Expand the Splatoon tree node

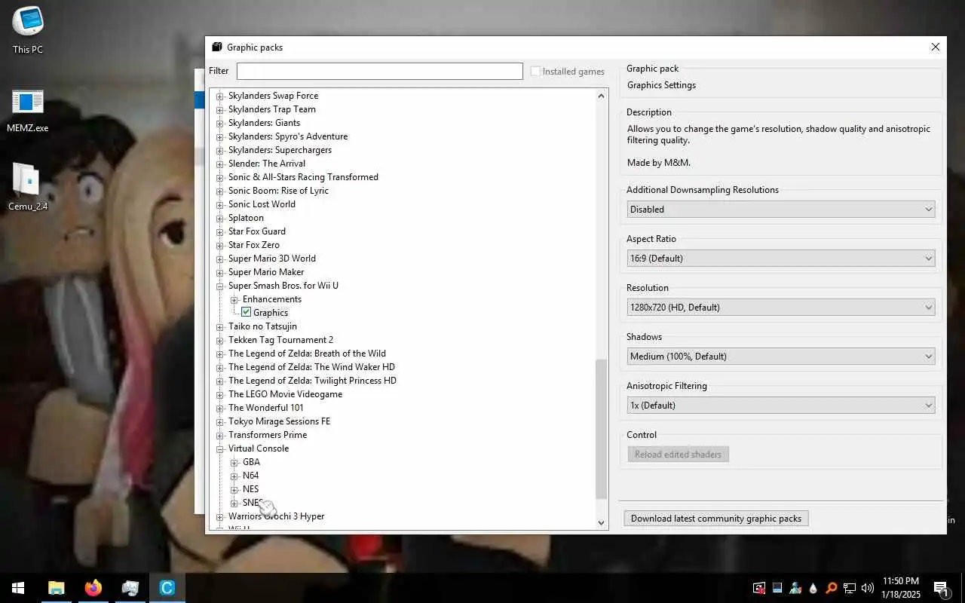[220, 218]
